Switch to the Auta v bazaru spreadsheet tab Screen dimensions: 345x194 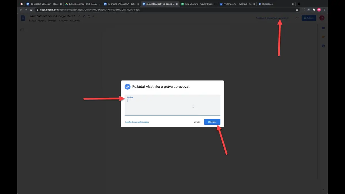coord(199,4)
